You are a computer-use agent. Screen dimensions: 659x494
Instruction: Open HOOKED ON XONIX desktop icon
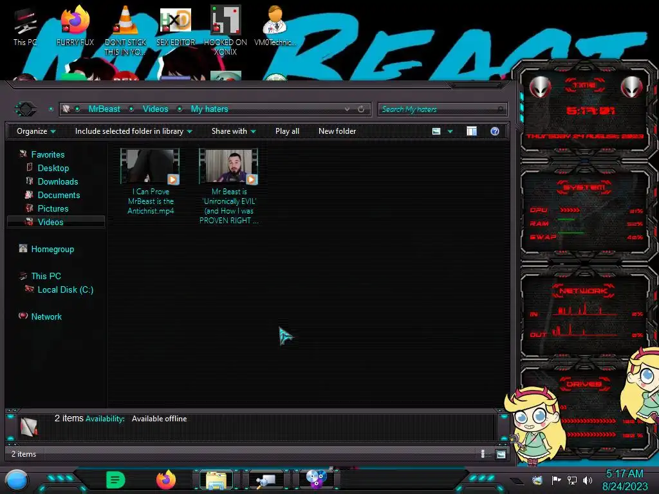pos(225,30)
